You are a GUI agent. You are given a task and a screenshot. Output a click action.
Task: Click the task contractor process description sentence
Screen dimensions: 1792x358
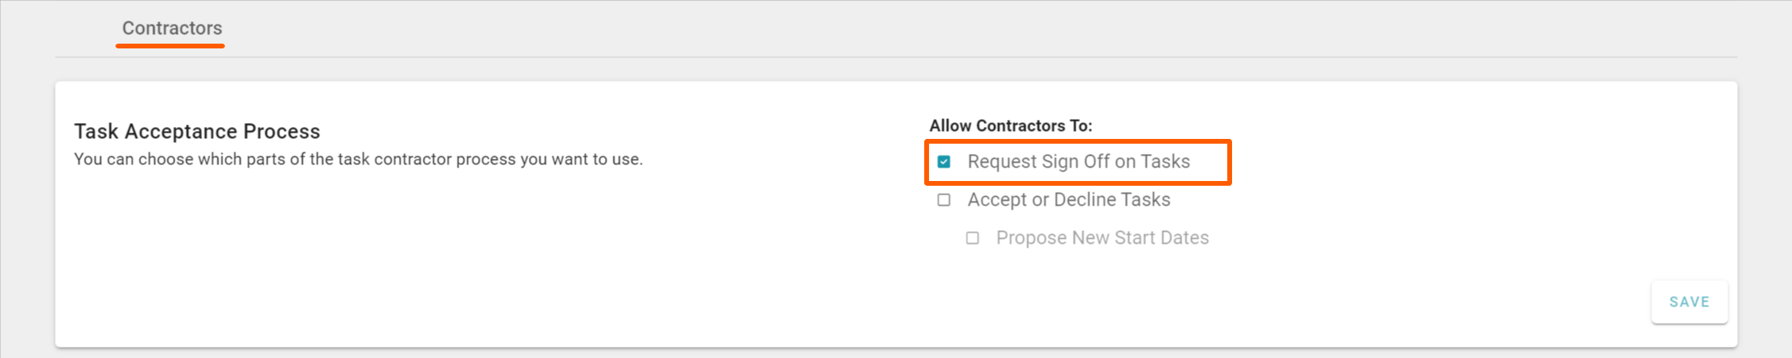tap(358, 160)
